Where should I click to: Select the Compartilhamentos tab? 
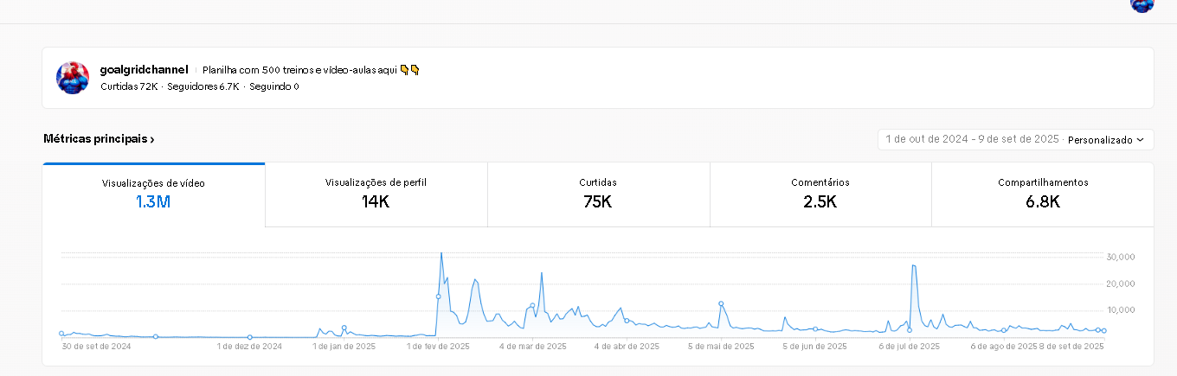point(1042,194)
